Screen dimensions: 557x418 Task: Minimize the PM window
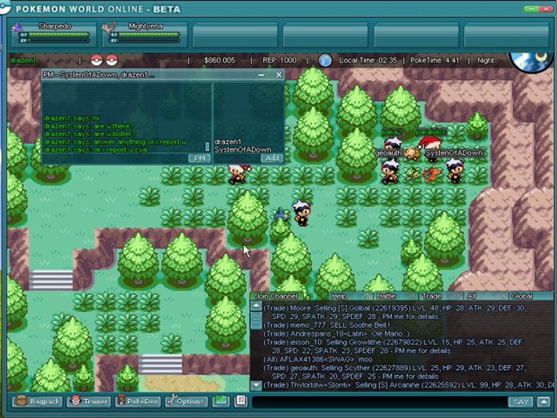pyautogui.click(x=262, y=75)
